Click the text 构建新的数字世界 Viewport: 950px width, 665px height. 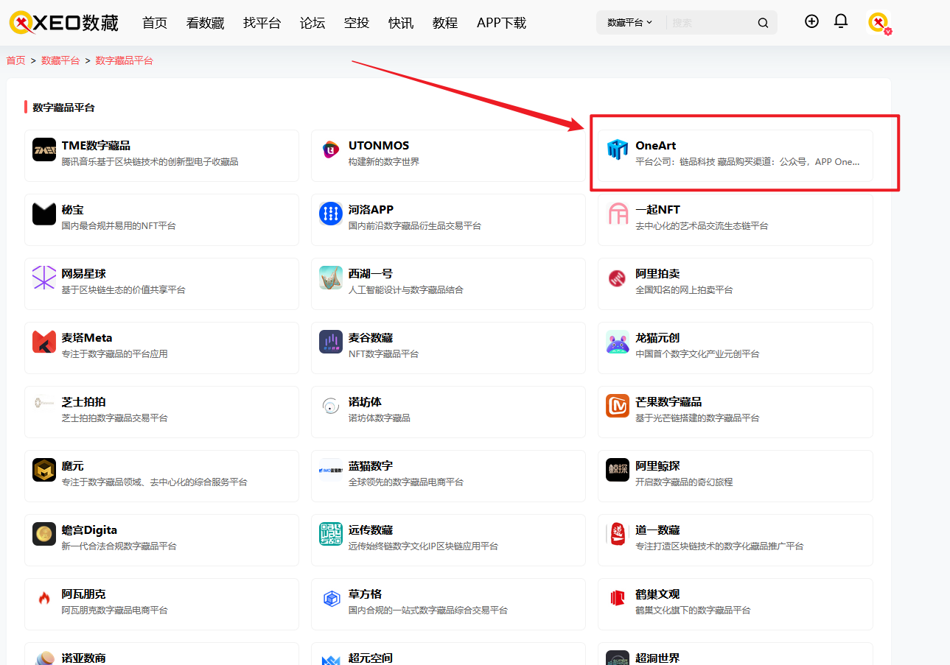[383, 161]
